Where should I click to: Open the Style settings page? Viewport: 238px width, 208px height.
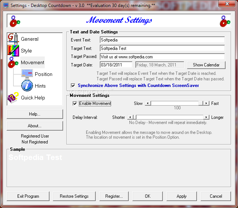[x=26, y=51]
